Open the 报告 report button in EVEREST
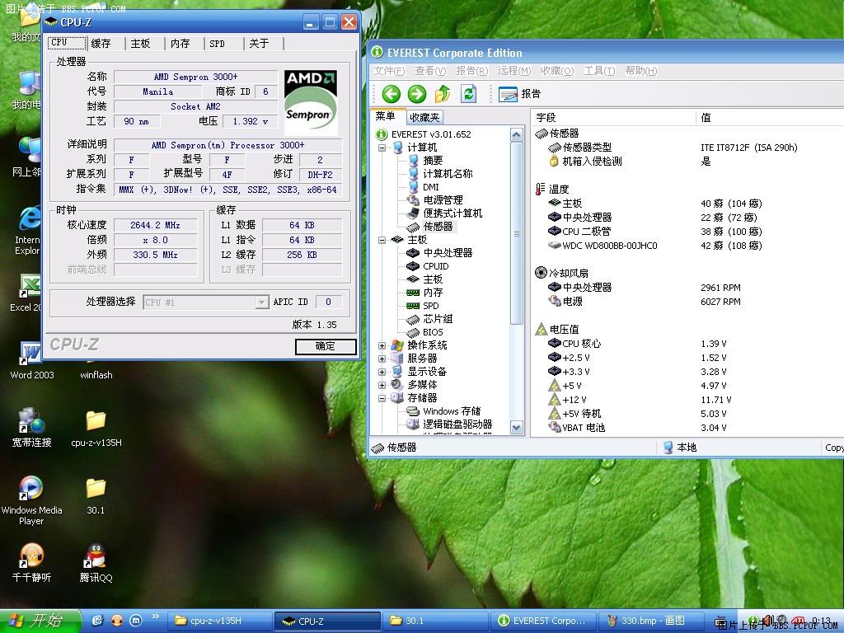Image resolution: width=844 pixels, height=633 pixels. point(519,94)
